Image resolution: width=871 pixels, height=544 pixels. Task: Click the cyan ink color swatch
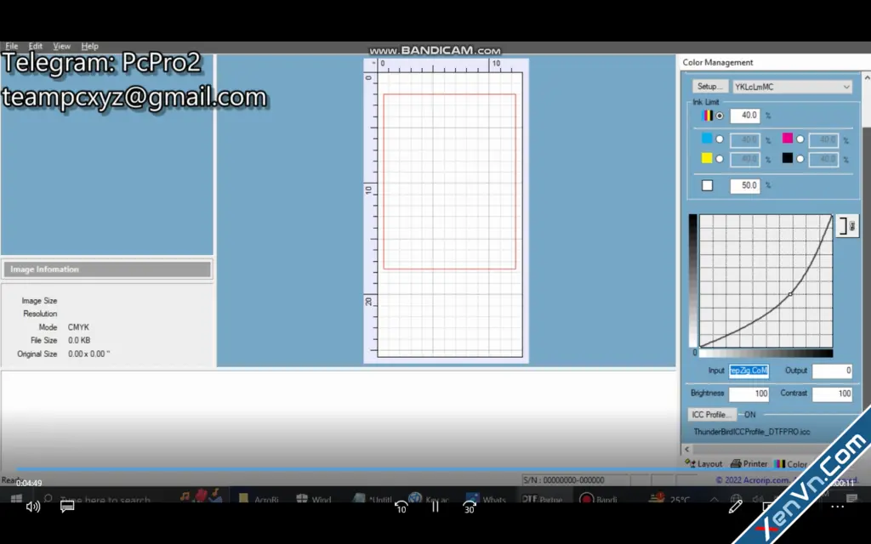pos(707,139)
